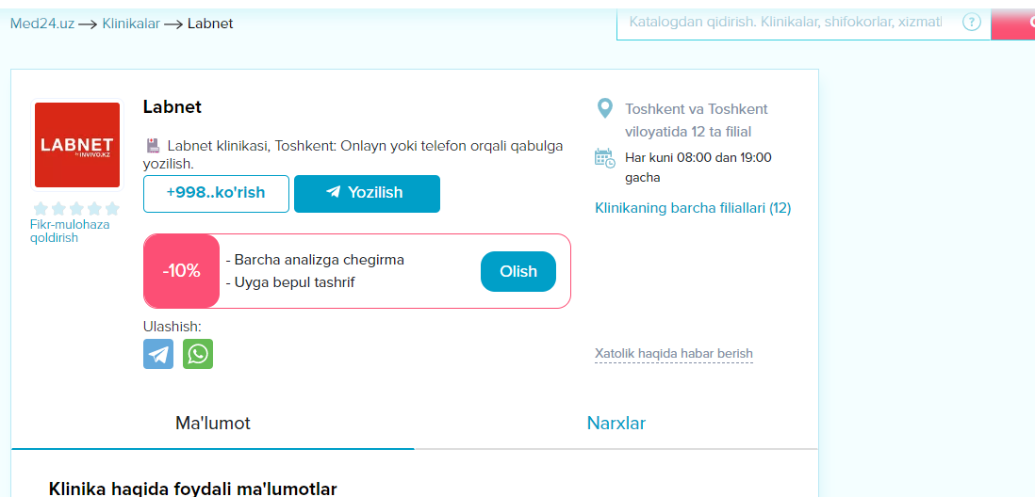Viewport: 1035px width, 497px height.
Task: Click the Labnet breadcrumb text
Action: pos(210,24)
